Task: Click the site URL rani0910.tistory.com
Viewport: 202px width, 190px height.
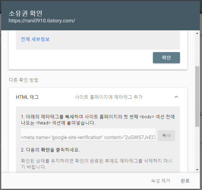Action: click(x=42, y=21)
